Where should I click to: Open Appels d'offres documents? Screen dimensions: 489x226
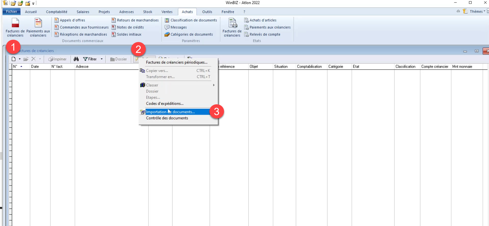[x=70, y=20]
